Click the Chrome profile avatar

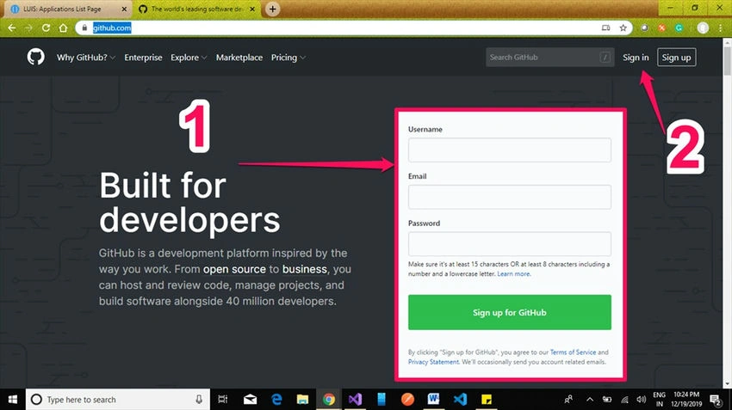[x=703, y=28]
